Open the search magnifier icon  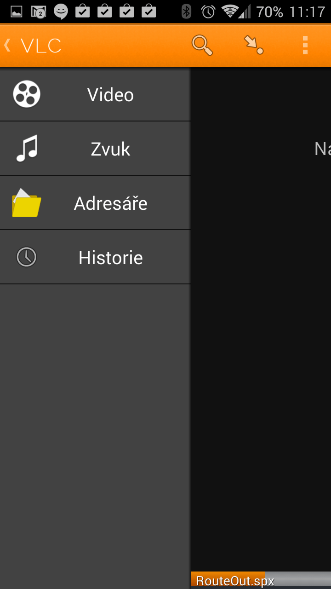(x=202, y=46)
